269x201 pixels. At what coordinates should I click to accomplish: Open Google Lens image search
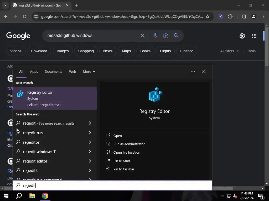point(165,36)
